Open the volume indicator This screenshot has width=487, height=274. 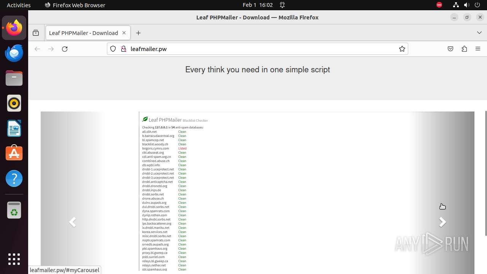(x=466, y=5)
